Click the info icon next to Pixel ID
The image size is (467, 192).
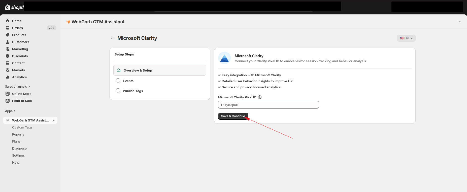tap(260, 97)
